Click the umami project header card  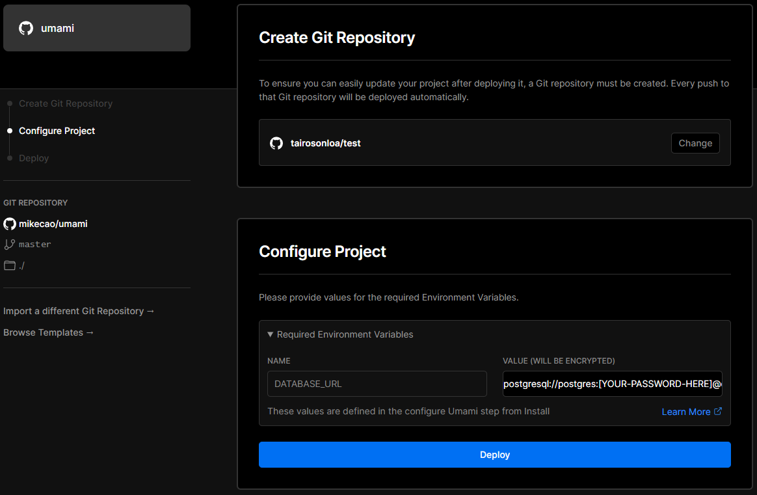click(96, 28)
